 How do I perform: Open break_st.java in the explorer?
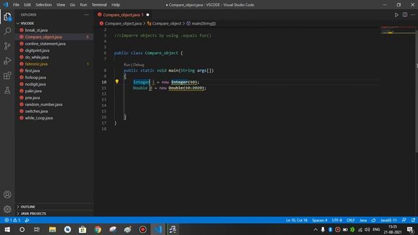[x=37, y=30]
